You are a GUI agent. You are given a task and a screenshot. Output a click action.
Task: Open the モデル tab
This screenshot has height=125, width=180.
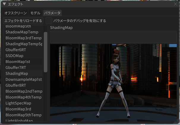pyautogui.click(x=35, y=13)
